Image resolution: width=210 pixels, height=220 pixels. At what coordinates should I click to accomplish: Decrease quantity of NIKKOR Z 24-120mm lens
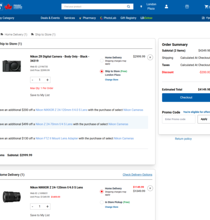(33, 206)
